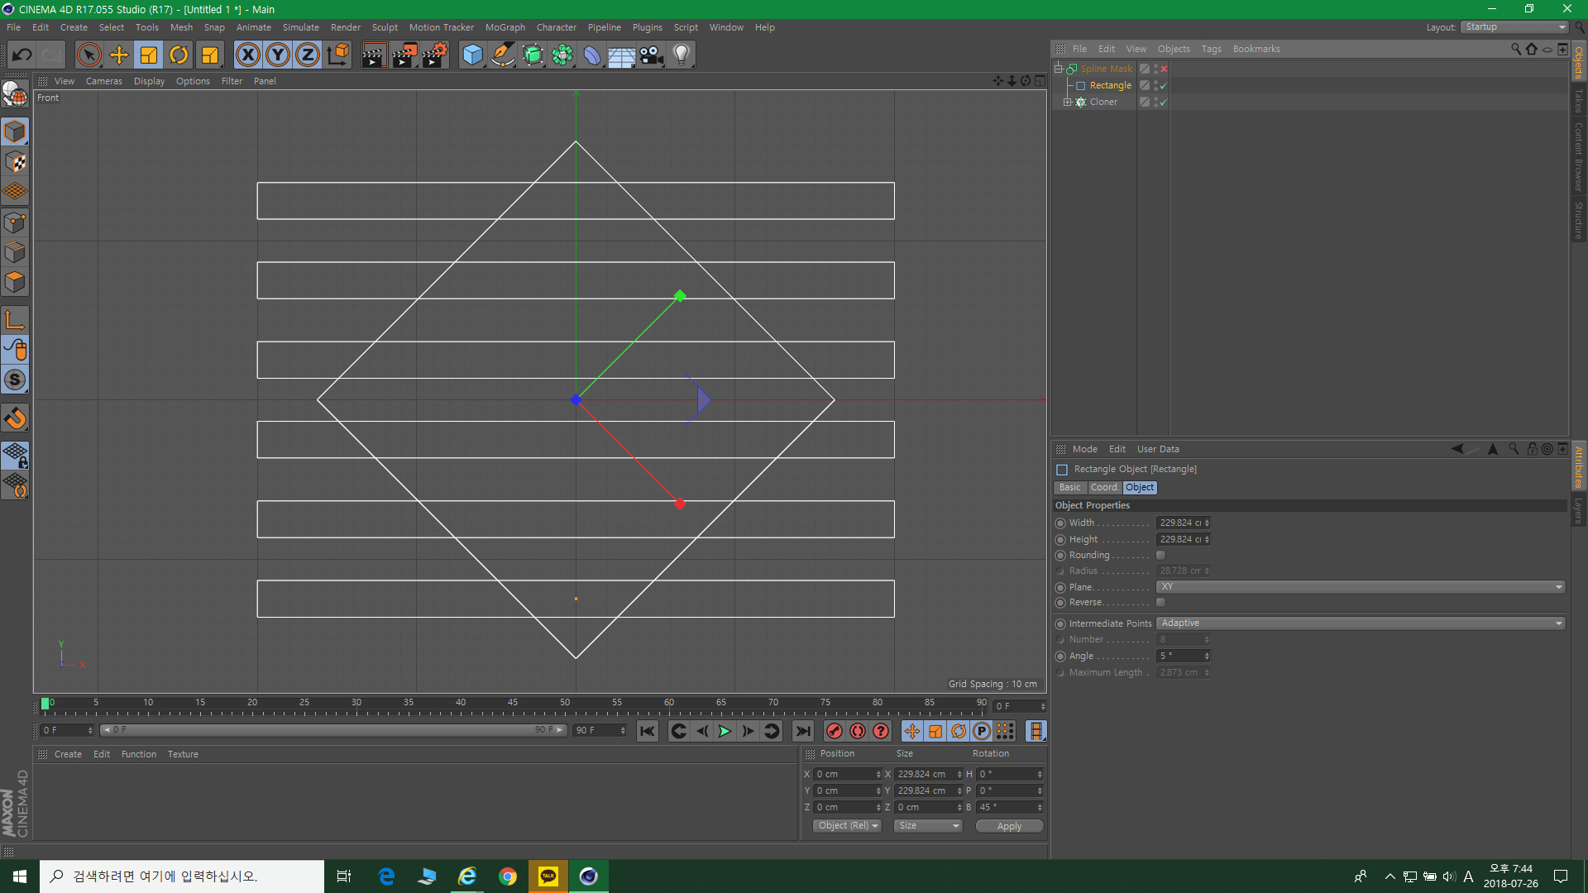Open Intermediate Points Adaptive dropdown
Viewport: 1588px width, 893px height.
point(1361,623)
